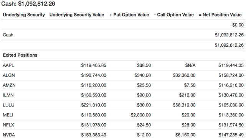Click the Cash row label
Image resolution: width=246 pixels, height=139 pixels.
click(8, 35)
